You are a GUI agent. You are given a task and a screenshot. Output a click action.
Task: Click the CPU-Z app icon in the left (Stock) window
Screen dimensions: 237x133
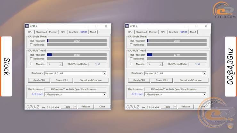[x=27, y=26]
